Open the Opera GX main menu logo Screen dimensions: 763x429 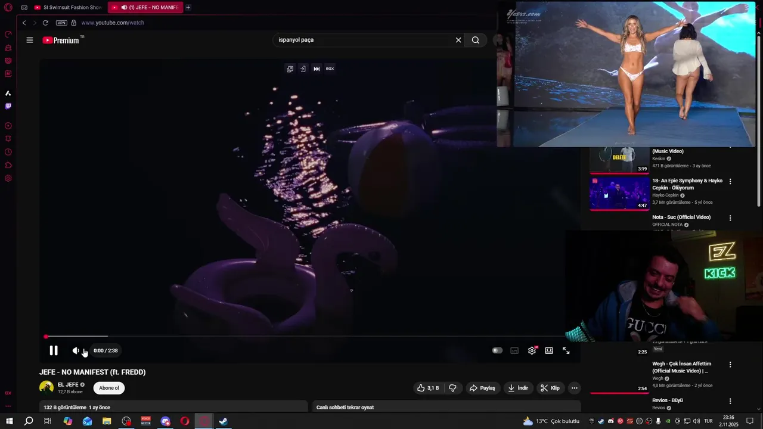tap(8, 8)
